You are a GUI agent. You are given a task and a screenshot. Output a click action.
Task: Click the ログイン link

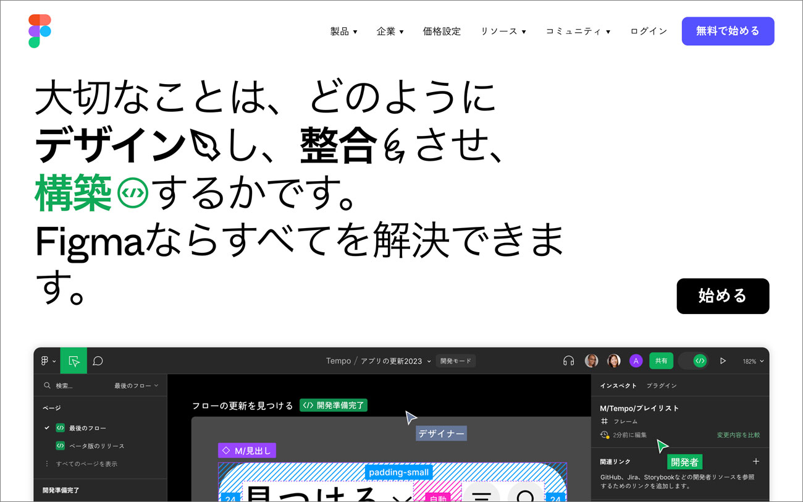[x=649, y=31]
